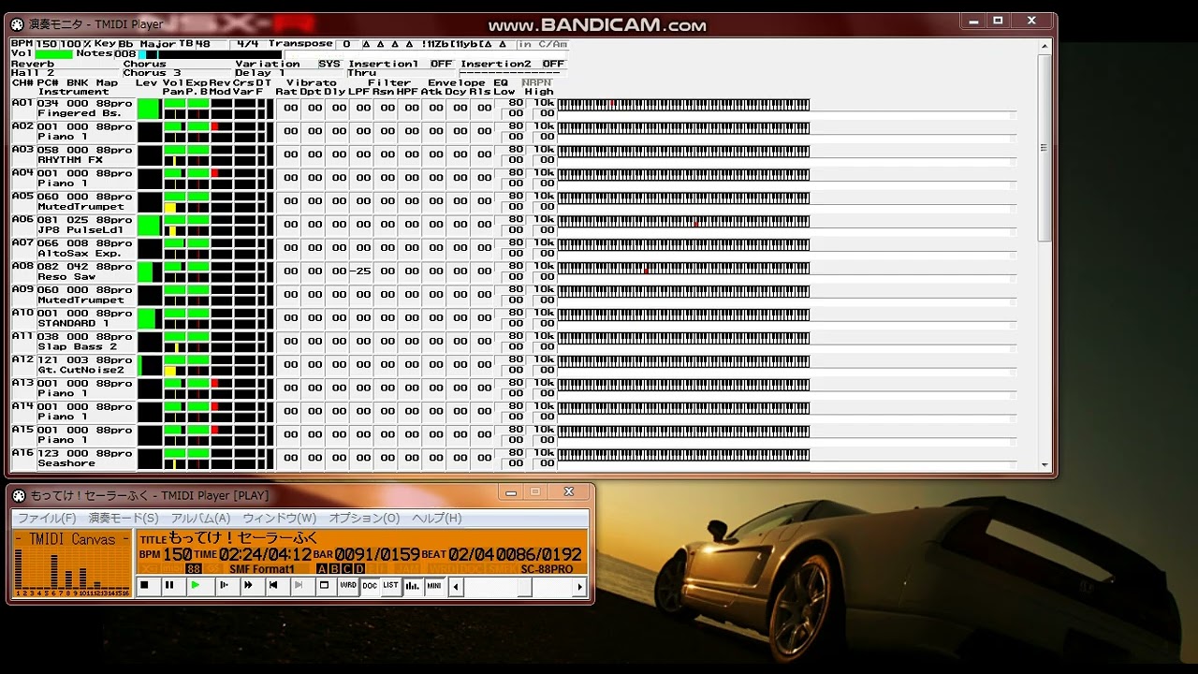The image size is (1198, 674).
Task: Select channel A11 Slap Bass 2 instrument
Action: click(85, 343)
